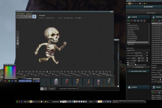This screenshot has height=108, width=162.
Task: Open the POSES panel header
Action: pyautogui.click(x=157, y=87)
